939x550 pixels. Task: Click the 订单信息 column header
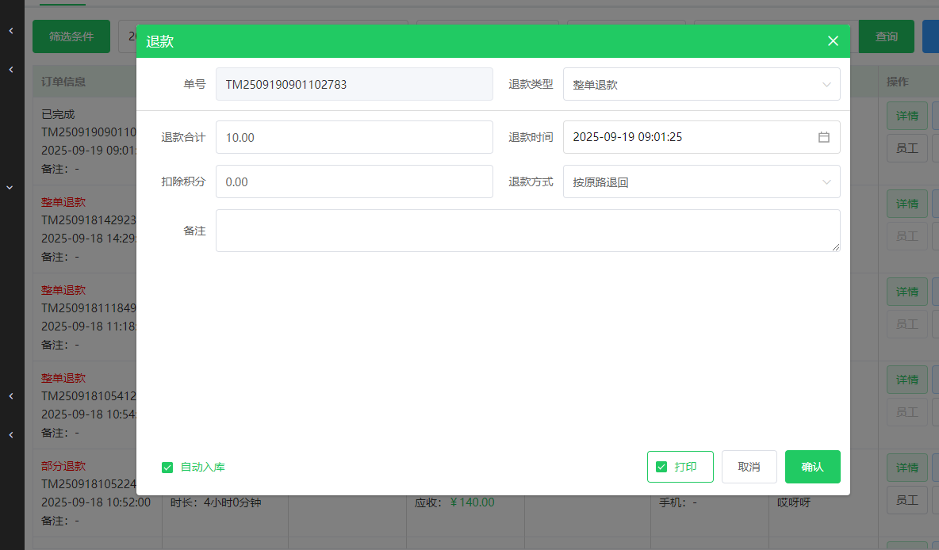(63, 82)
